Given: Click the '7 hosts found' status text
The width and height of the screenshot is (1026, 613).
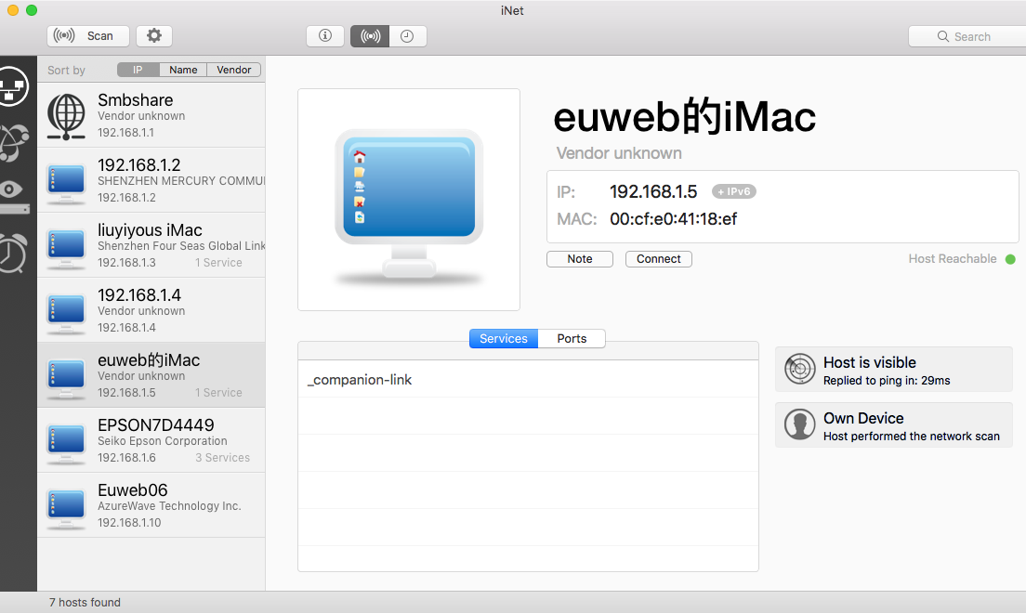Looking at the screenshot, I should click(x=85, y=603).
